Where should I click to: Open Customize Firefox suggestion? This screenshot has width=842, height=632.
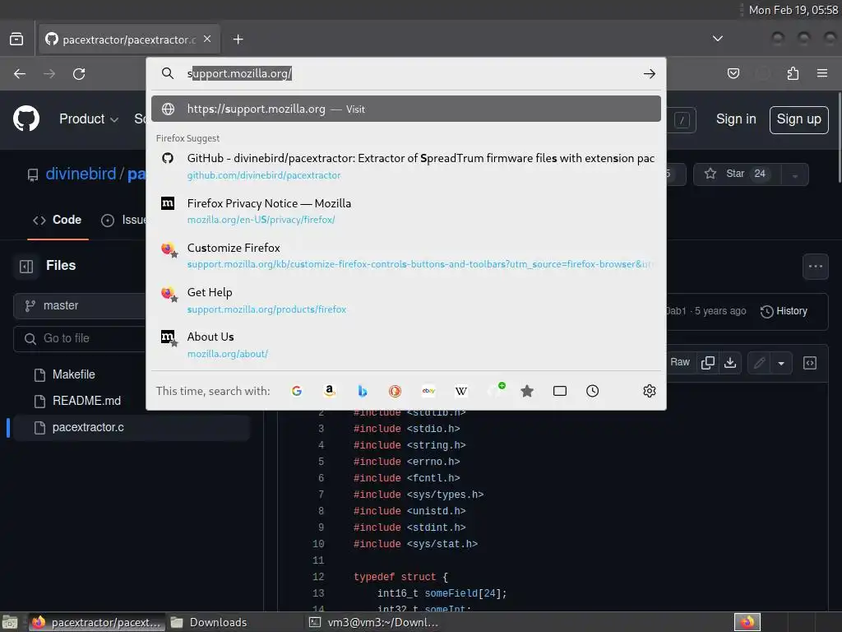pos(406,255)
